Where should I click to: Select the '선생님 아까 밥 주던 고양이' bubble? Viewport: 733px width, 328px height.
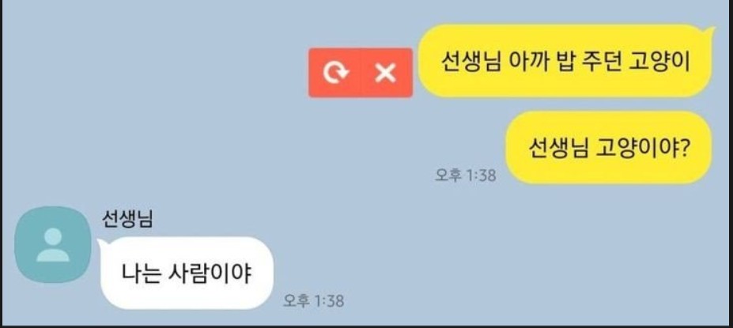click(565, 61)
